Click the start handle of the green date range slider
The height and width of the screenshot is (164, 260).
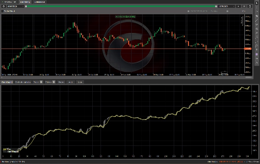[x=26, y=6]
